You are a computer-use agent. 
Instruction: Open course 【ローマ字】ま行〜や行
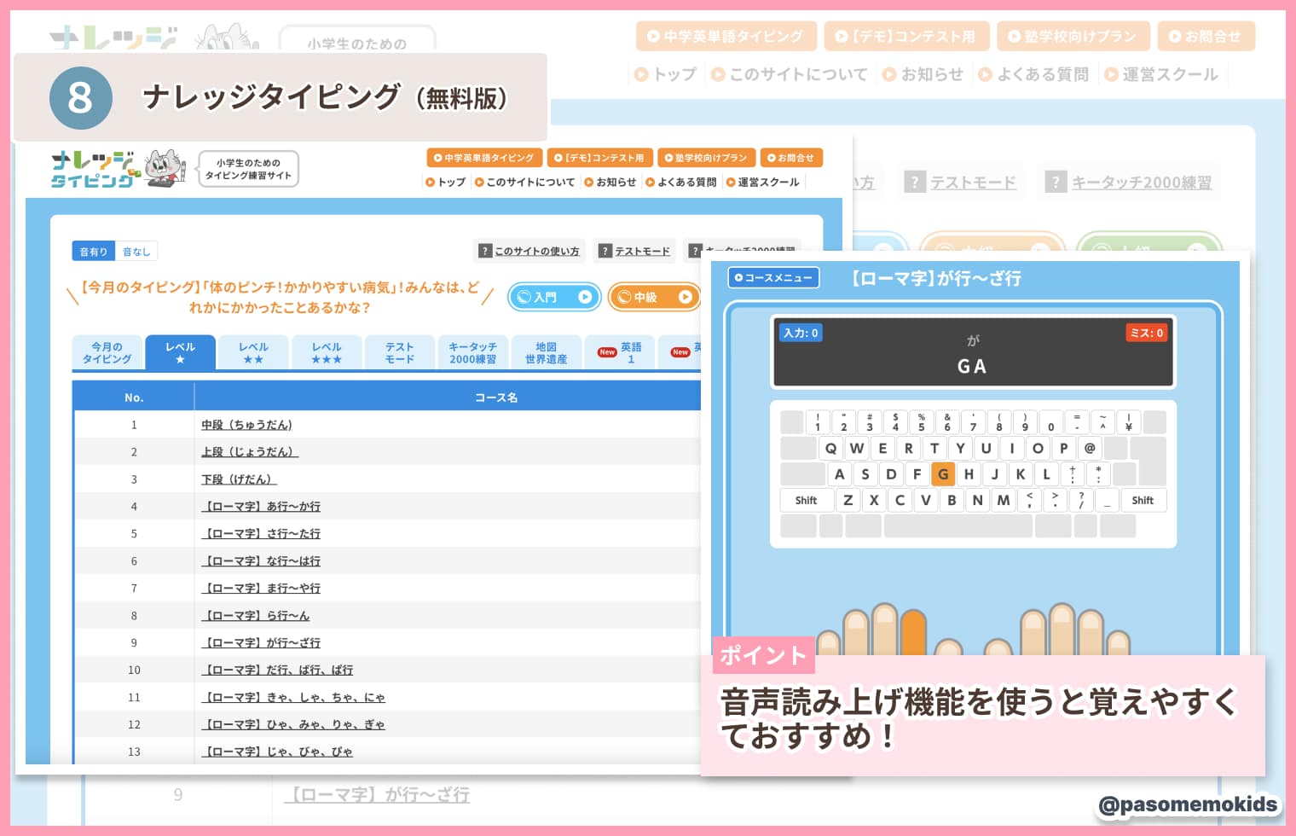pyautogui.click(x=261, y=589)
